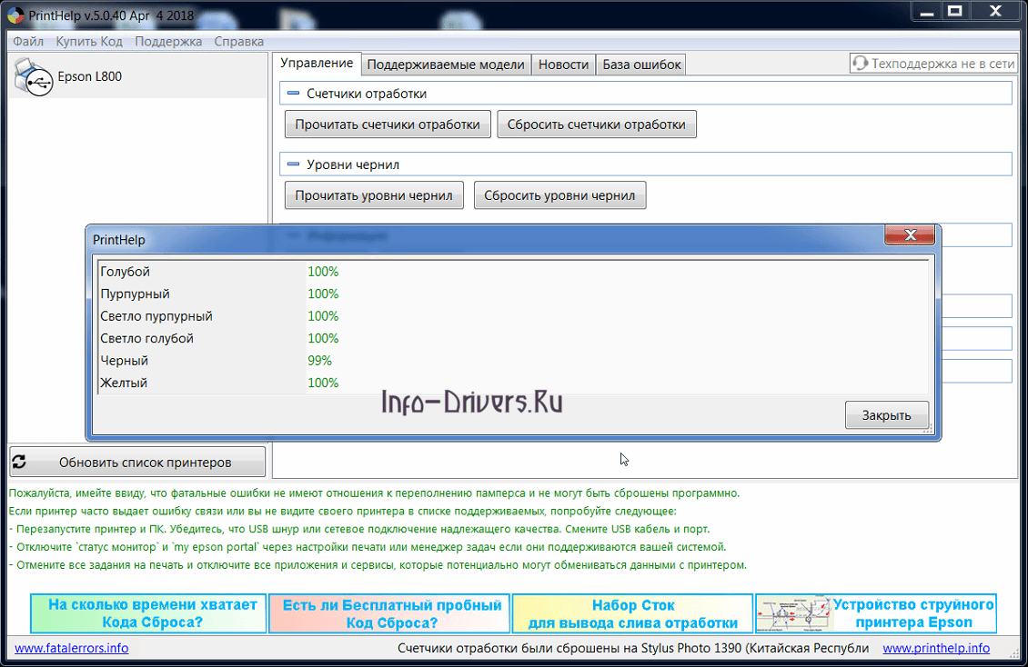The width and height of the screenshot is (1028, 667).
Task: Select the Пурпурный ink row
Action: (x=513, y=294)
